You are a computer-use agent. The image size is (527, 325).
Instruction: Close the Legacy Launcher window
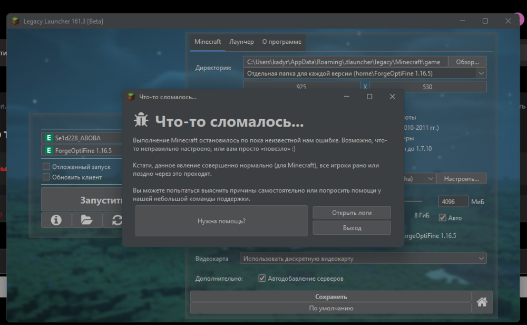pyautogui.click(x=508, y=21)
